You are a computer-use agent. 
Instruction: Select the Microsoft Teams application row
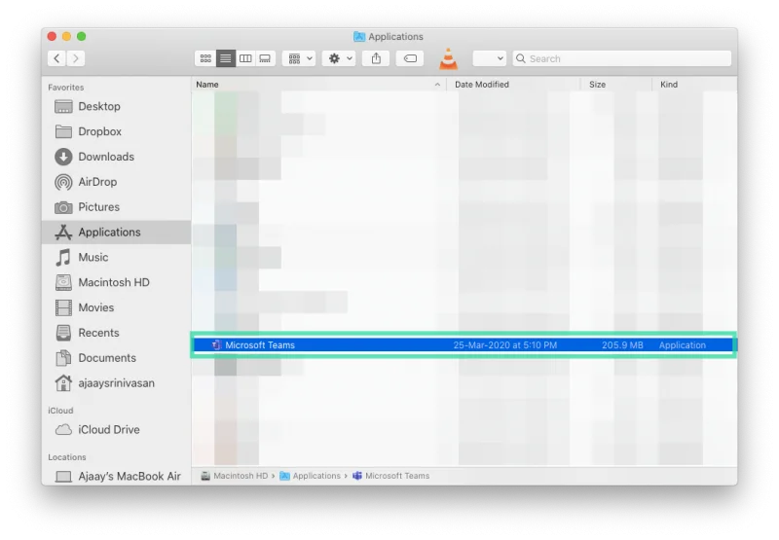(464, 345)
